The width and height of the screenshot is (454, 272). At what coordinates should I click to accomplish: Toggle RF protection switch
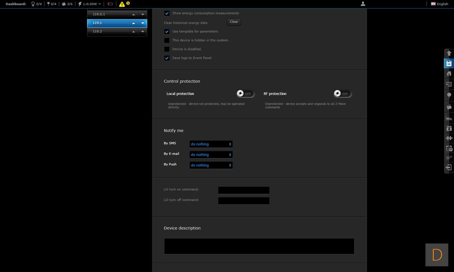pos(342,94)
